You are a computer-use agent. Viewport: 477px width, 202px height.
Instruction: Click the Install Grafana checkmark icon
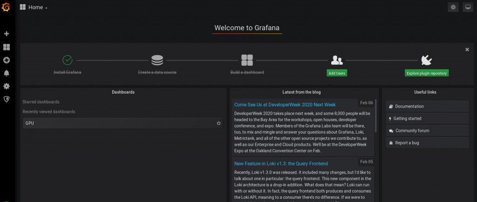68,60
